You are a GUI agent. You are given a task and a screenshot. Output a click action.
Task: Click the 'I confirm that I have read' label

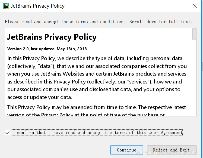click(x=97, y=132)
